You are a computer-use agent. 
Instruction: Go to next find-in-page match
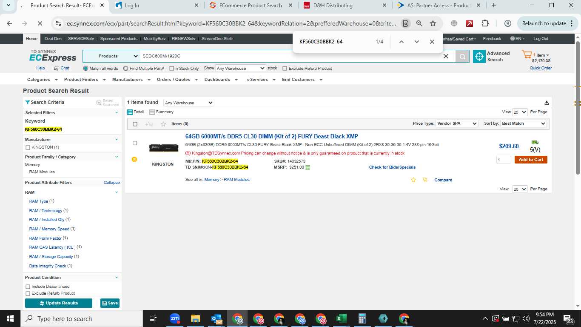coord(417,42)
